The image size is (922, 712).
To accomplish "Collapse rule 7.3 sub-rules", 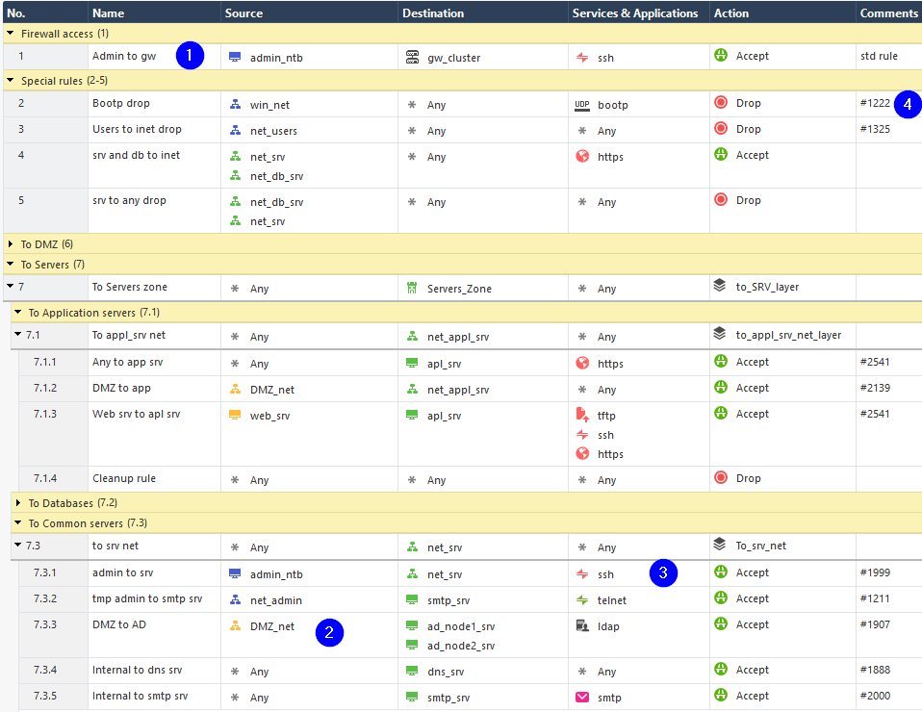I will [x=17, y=545].
